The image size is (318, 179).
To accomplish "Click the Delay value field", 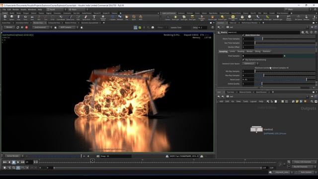I will pos(203,27).
